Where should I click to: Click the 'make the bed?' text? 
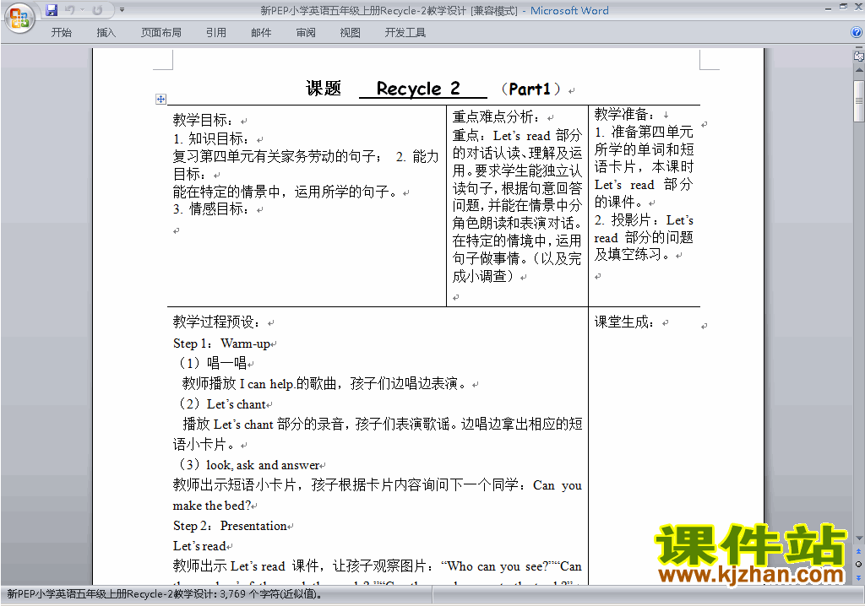(212, 505)
